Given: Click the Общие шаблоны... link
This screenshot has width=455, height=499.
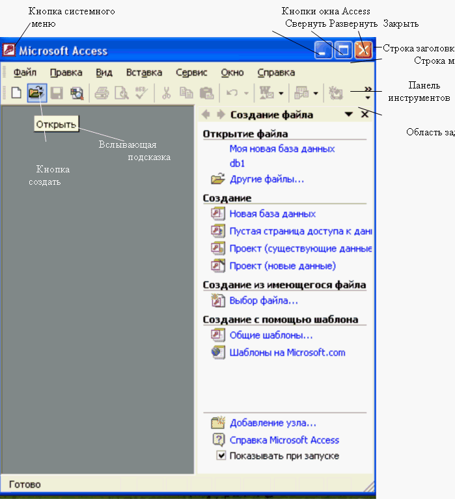Looking at the screenshot, I should [271, 335].
